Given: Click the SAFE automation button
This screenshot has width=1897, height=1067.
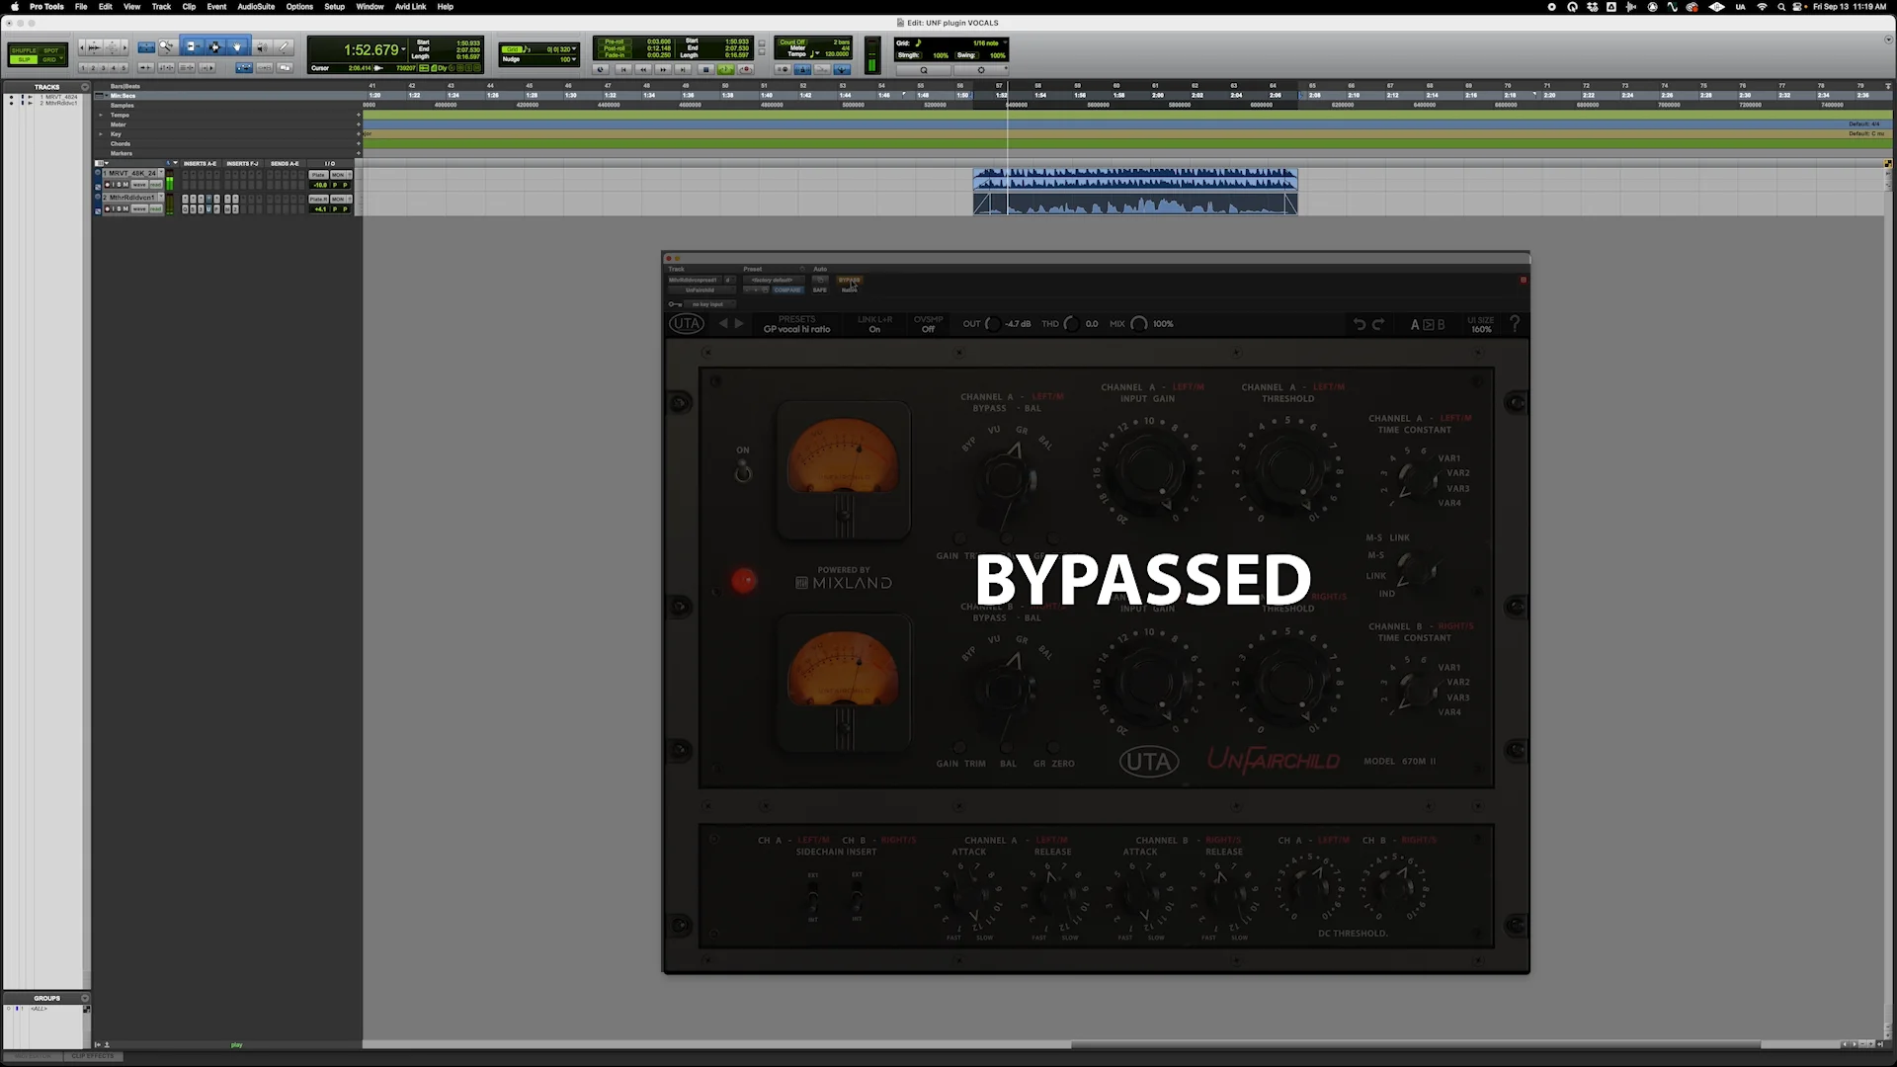Looking at the screenshot, I should [820, 290].
